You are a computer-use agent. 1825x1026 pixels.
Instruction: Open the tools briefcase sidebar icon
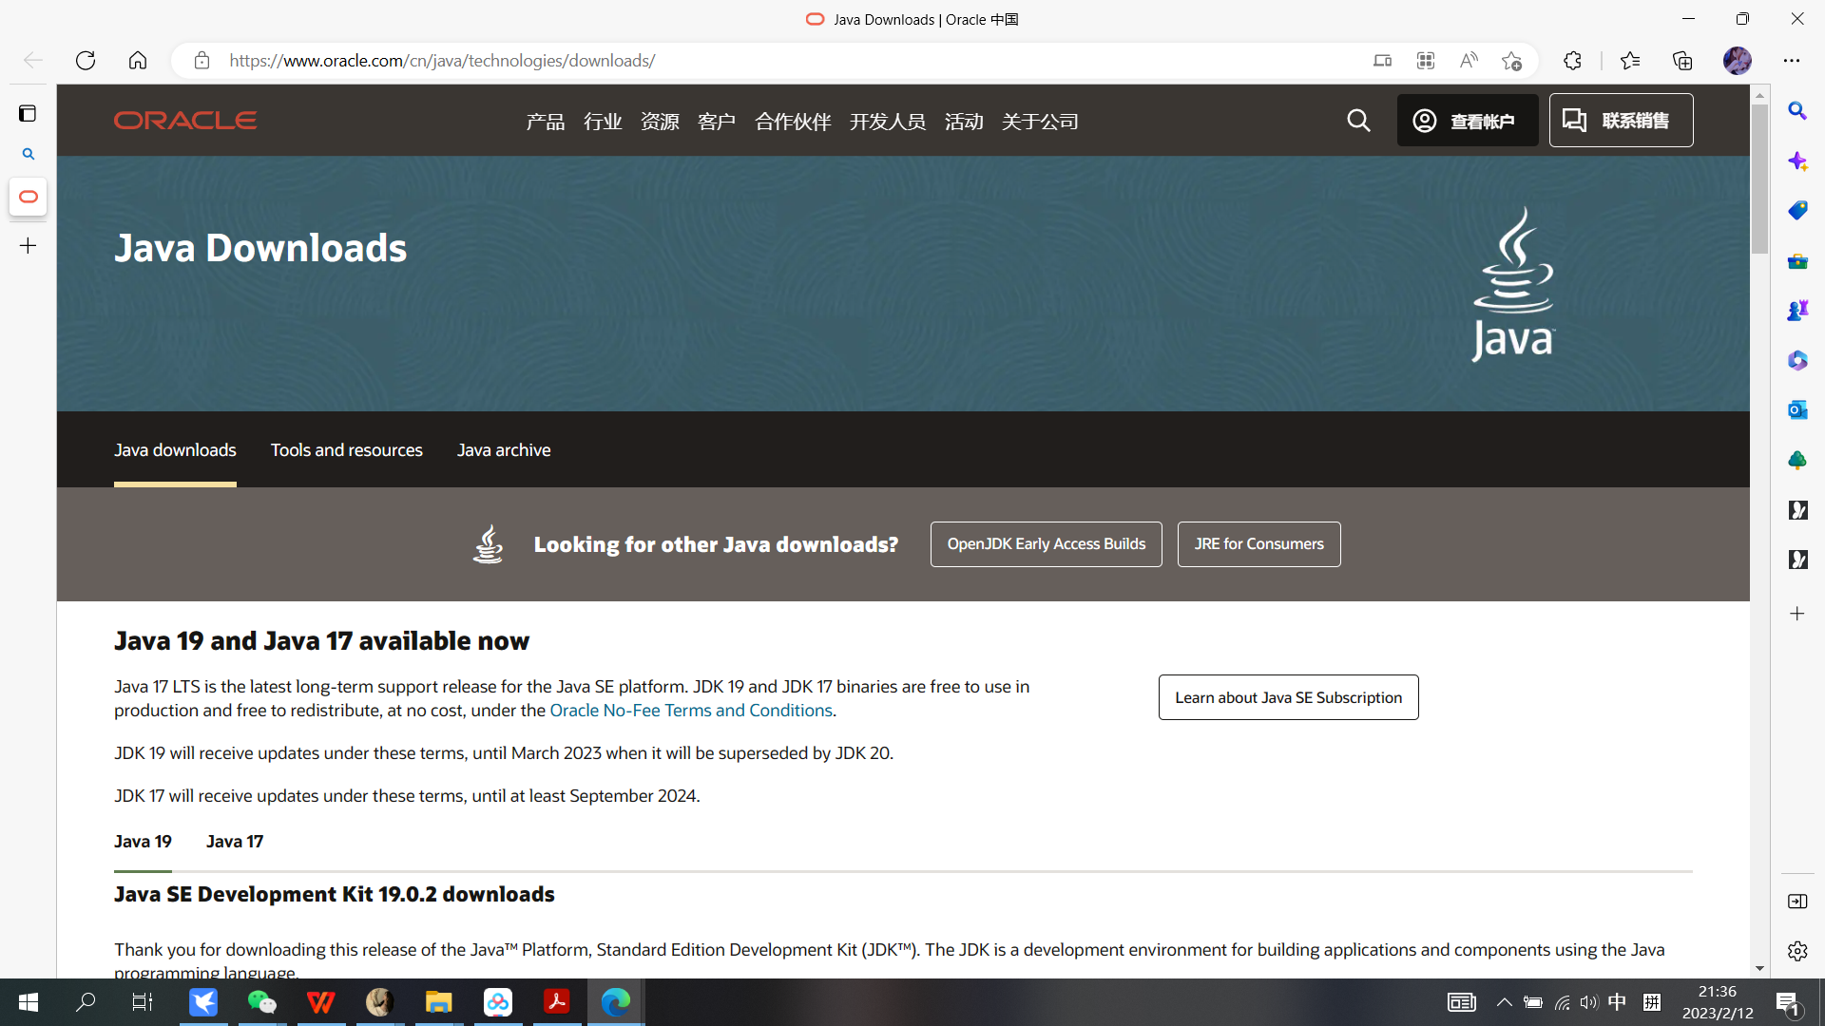1797,261
